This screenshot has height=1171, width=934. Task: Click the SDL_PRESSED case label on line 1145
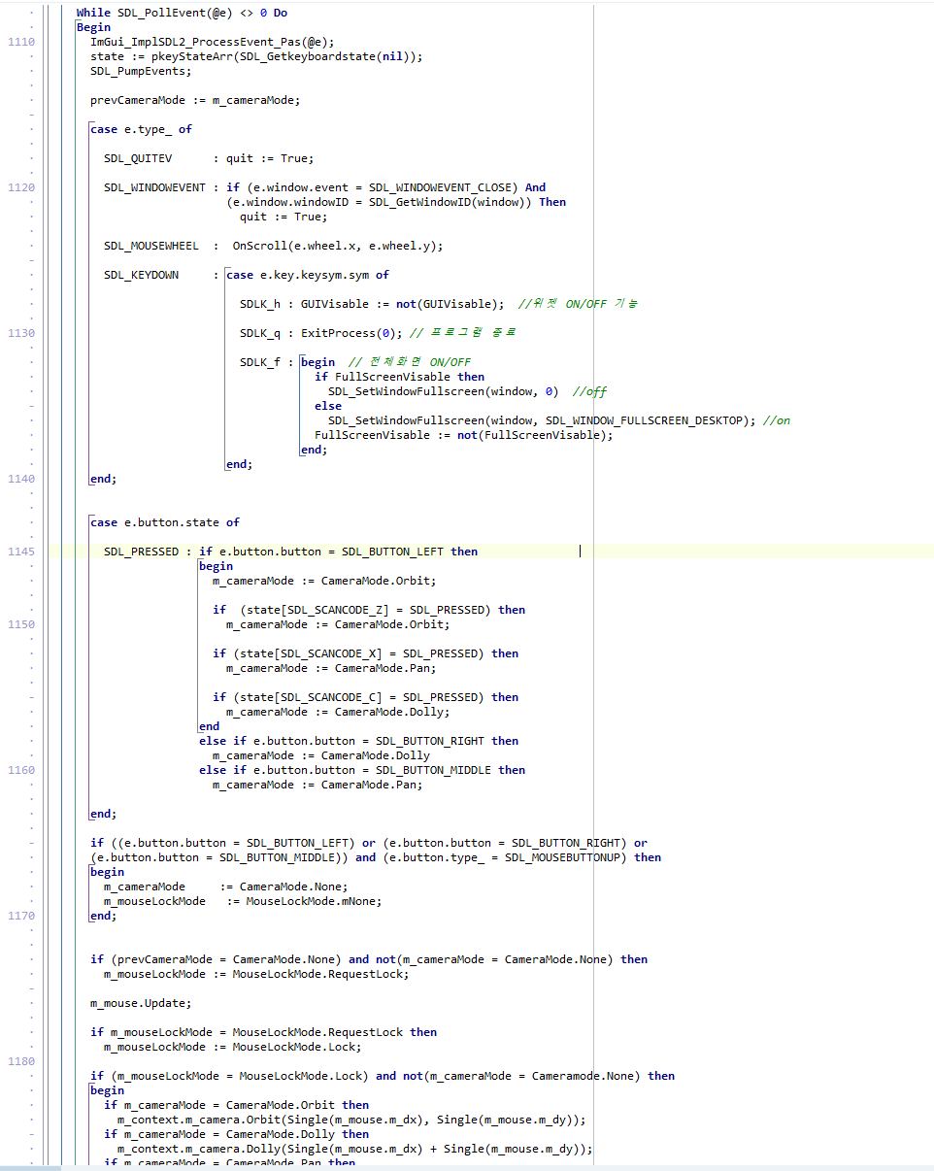pos(141,552)
